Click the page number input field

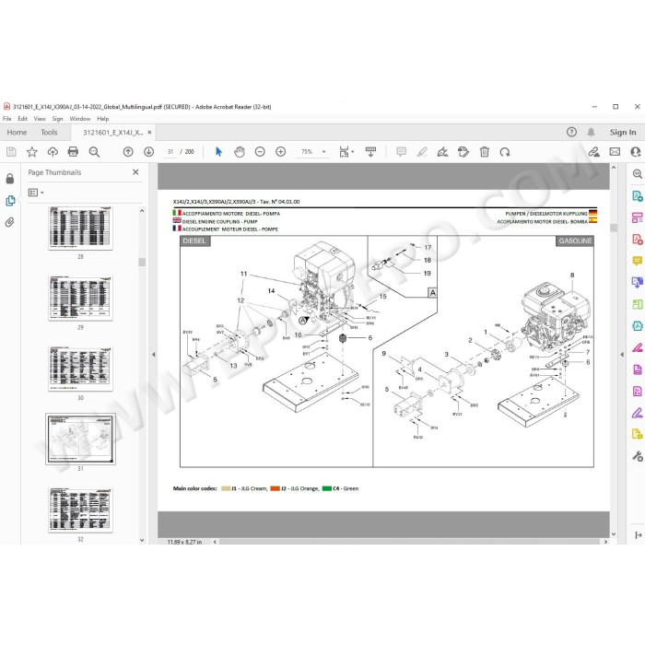point(170,152)
